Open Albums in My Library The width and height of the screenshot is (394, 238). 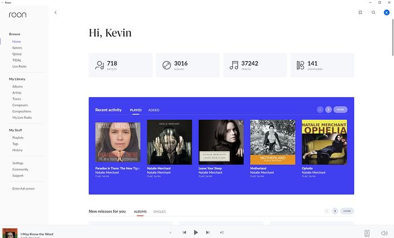coord(17,86)
